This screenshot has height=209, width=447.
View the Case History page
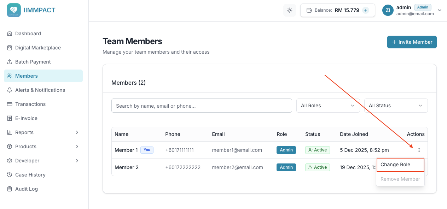pos(30,175)
